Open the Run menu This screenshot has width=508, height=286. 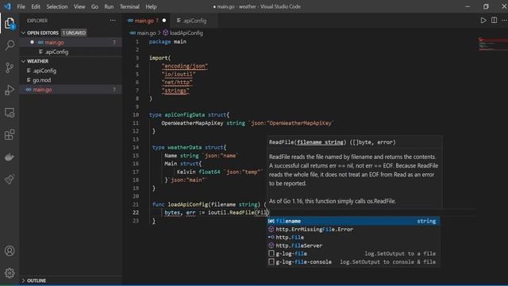pyautogui.click(x=109, y=6)
